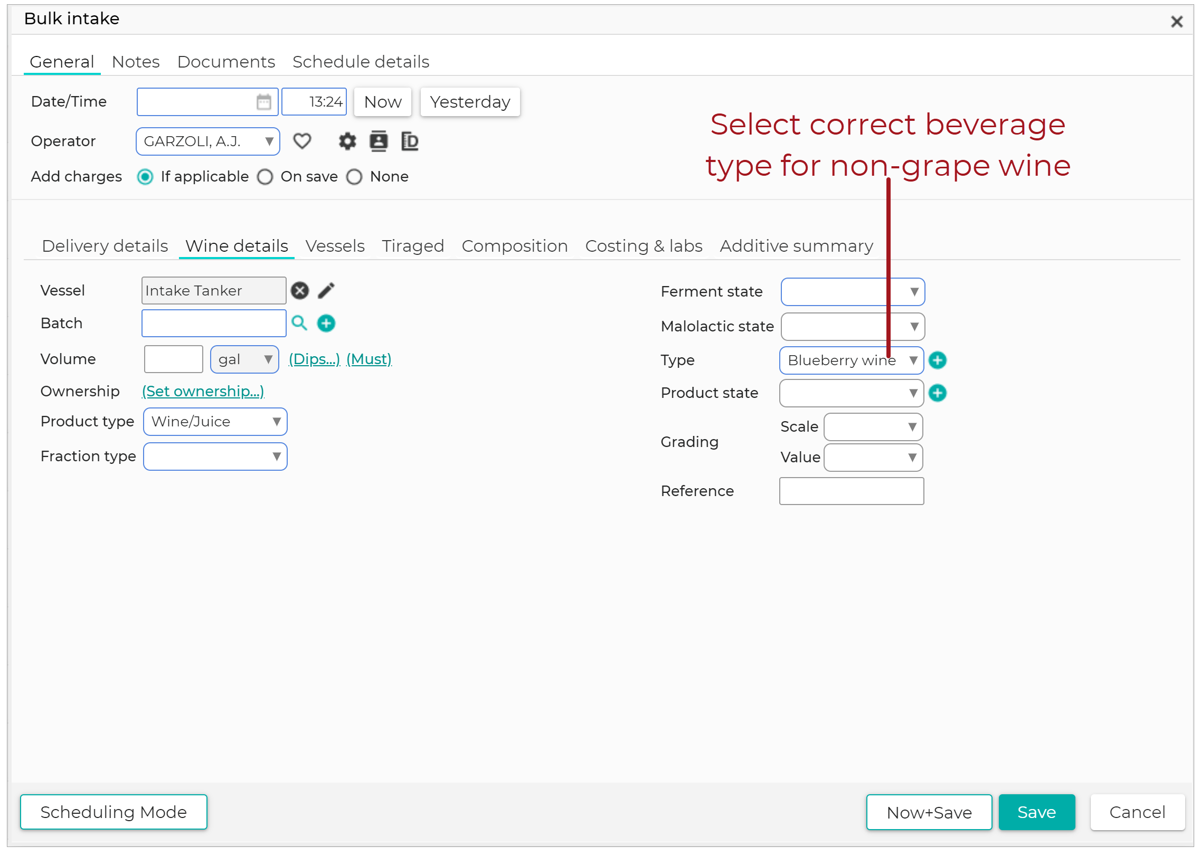The image size is (1200, 856).
Task: Add a new batch with plus icon
Action: tap(326, 323)
